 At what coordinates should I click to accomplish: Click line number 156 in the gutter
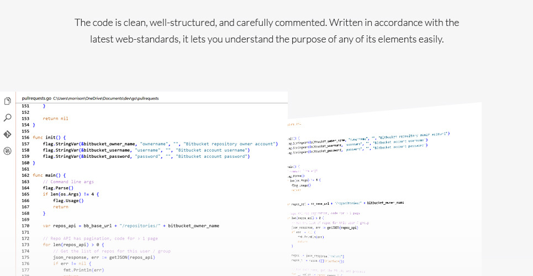click(x=25, y=137)
